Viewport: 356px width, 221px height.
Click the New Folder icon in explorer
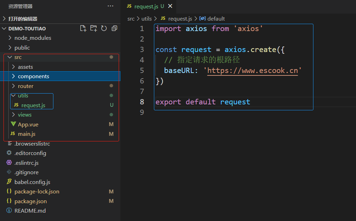(x=94, y=28)
